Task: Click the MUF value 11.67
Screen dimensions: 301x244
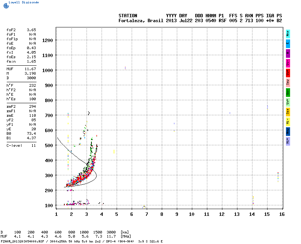Action: pos(30,69)
